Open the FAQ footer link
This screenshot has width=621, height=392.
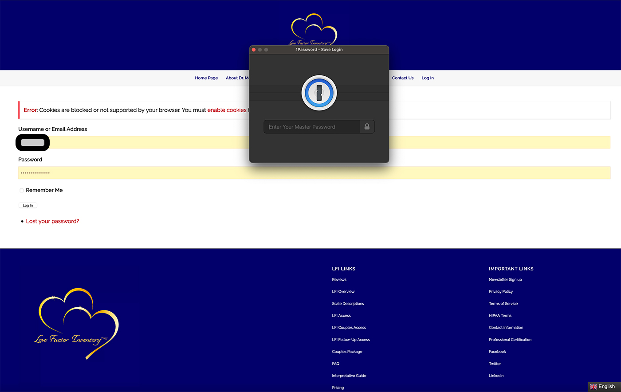[x=336, y=364]
